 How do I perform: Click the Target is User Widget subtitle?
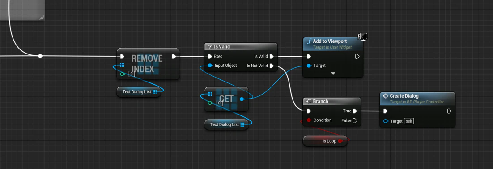click(332, 47)
